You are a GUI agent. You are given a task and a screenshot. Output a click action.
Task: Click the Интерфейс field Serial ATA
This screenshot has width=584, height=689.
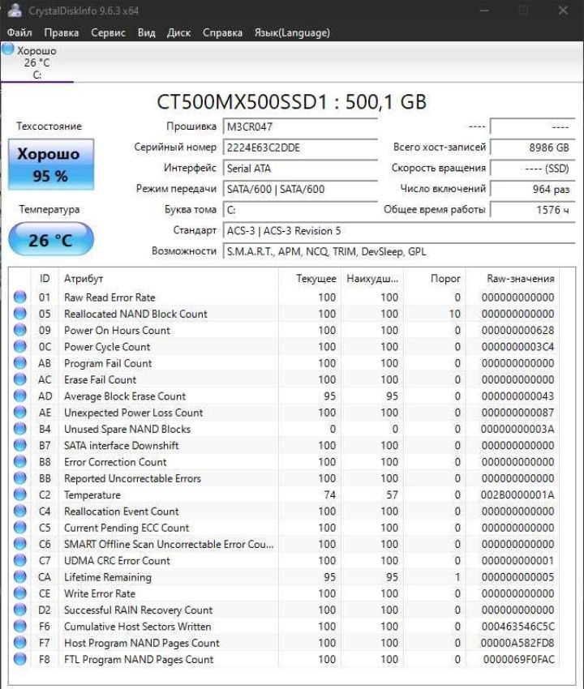tap(300, 168)
